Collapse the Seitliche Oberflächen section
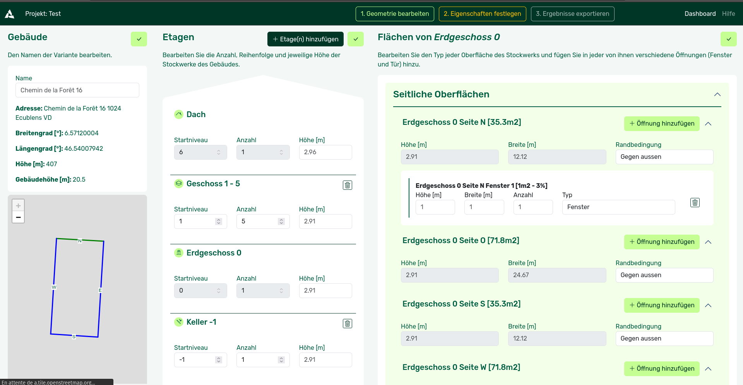Screen dimensions: 743x385 click(717, 95)
